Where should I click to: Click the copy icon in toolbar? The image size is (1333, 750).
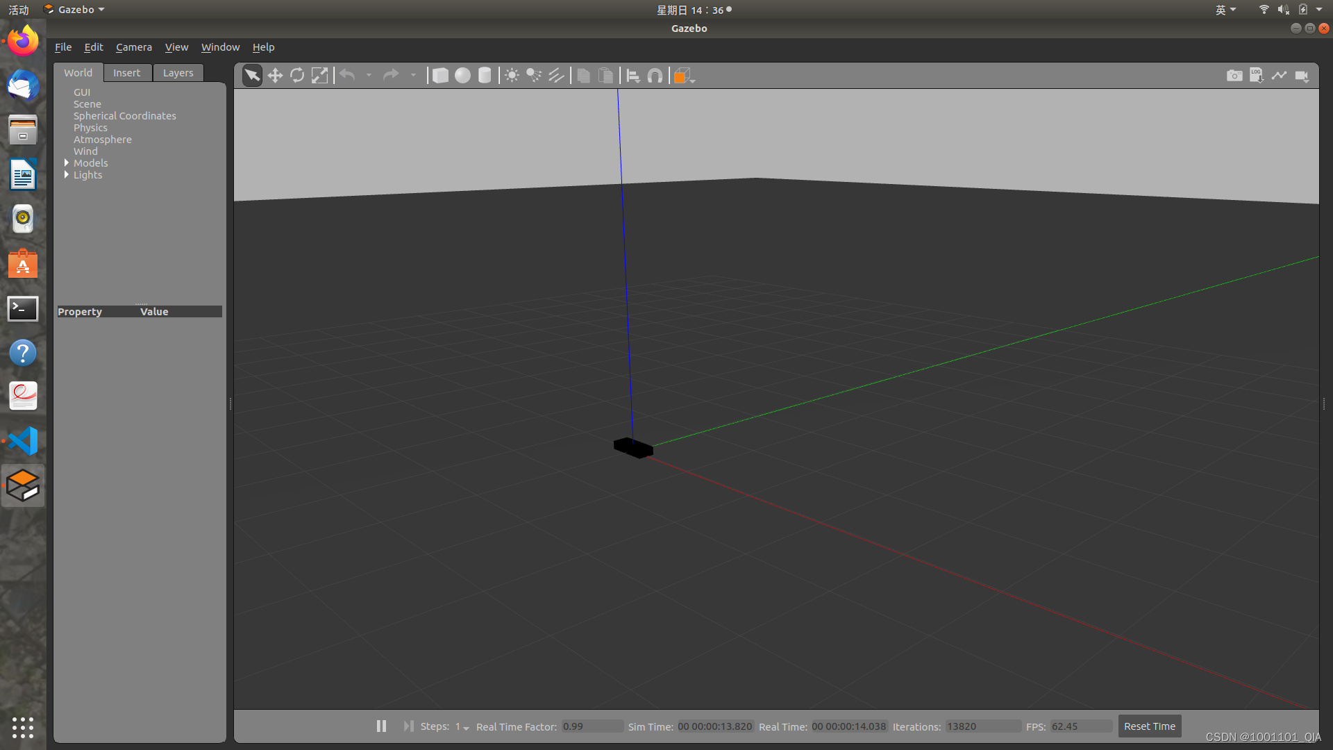coord(583,75)
